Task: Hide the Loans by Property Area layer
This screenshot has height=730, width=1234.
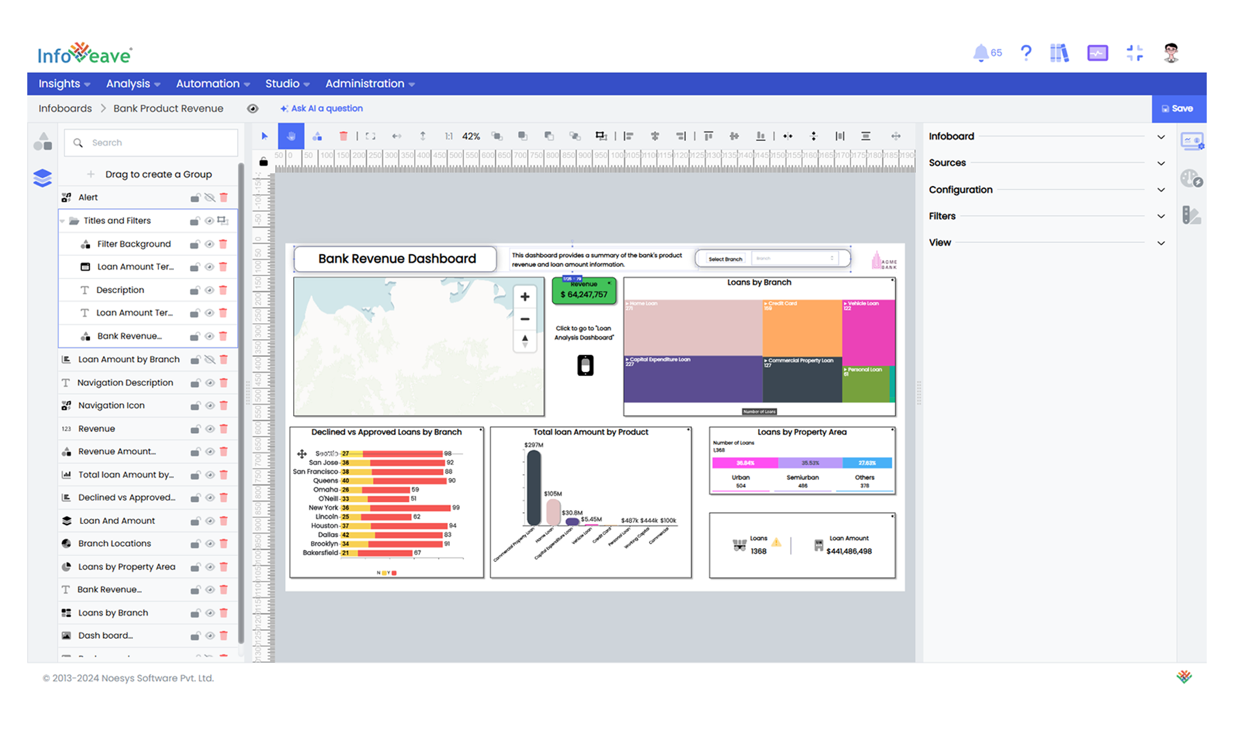Action: pyautogui.click(x=209, y=567)
